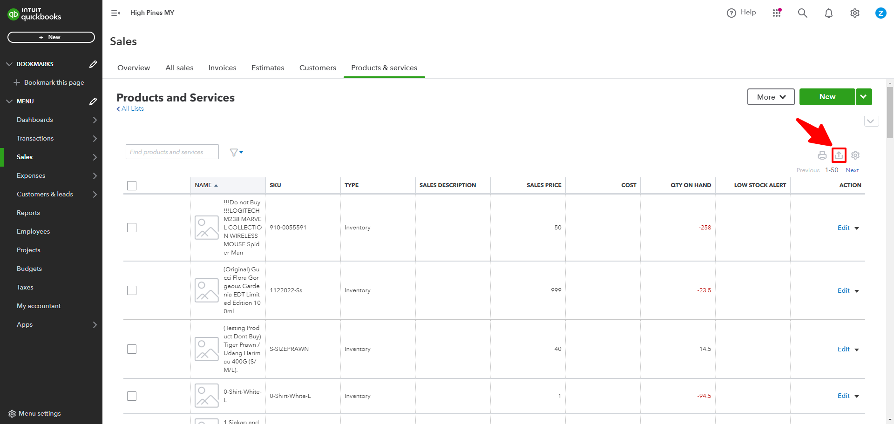Select the 0-Shirt-White-L row checkbox
894x424 pixels.
132,396
